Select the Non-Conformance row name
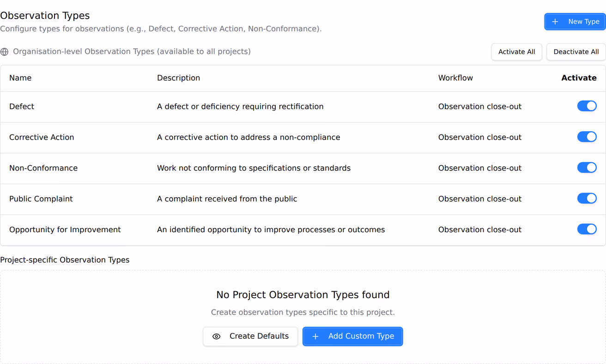Viewport: 606px width, 364px height. tap(43, 168)
